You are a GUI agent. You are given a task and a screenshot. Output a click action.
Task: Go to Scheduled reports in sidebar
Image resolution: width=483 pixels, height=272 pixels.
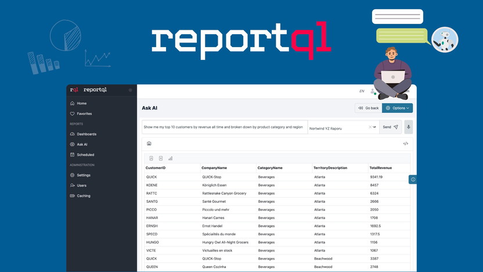85,155
